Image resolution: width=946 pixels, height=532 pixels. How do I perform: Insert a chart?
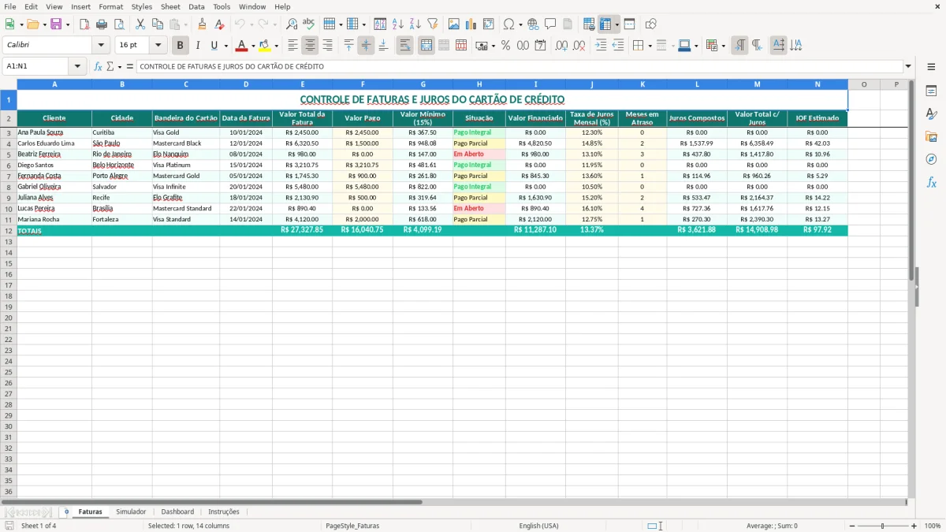coord(471,24)
